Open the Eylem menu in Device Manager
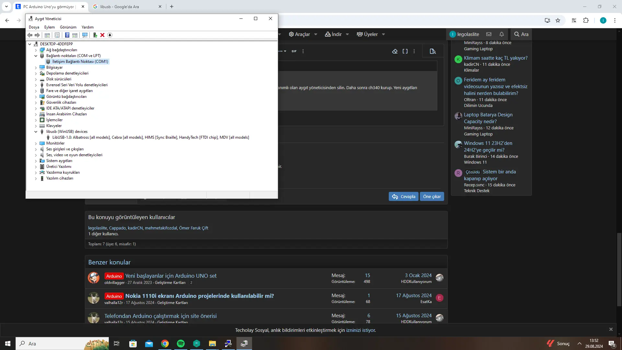Image resolution: width=622 pixels, height=350 pixels. [x=50, y=27]
